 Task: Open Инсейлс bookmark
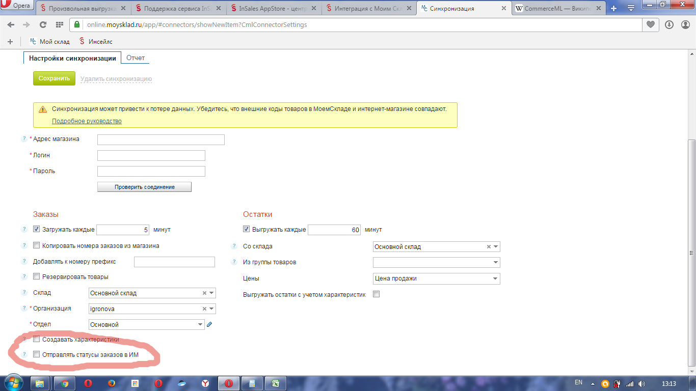tap(96, 42)
